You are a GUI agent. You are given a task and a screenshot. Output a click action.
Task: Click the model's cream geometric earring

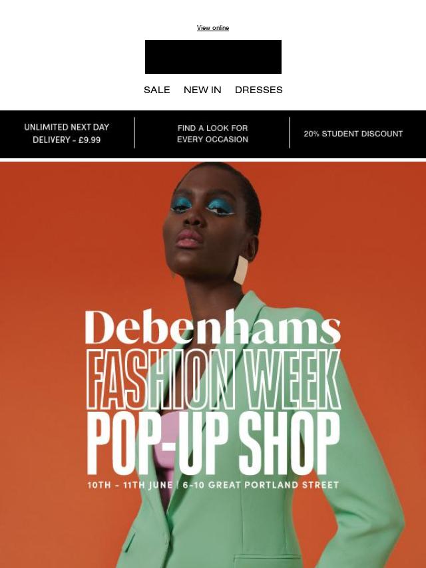[x=241, y=270]
